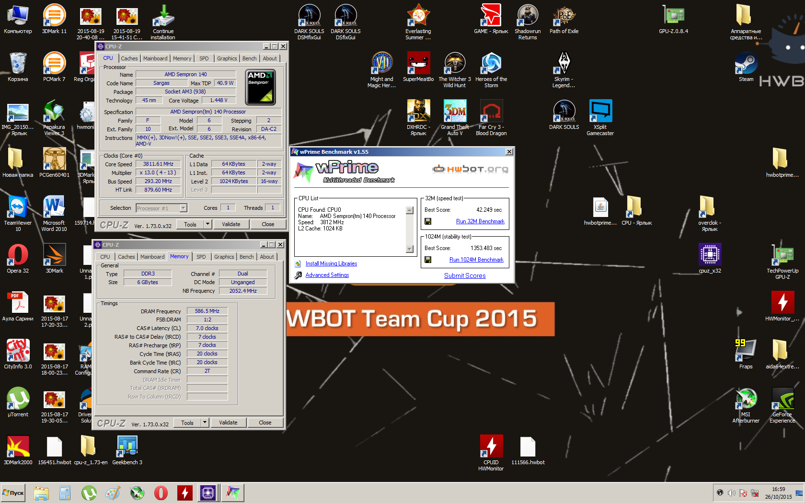Open Grand Theft Auto V shortcut
805x503 pixels.
(455, 118)
